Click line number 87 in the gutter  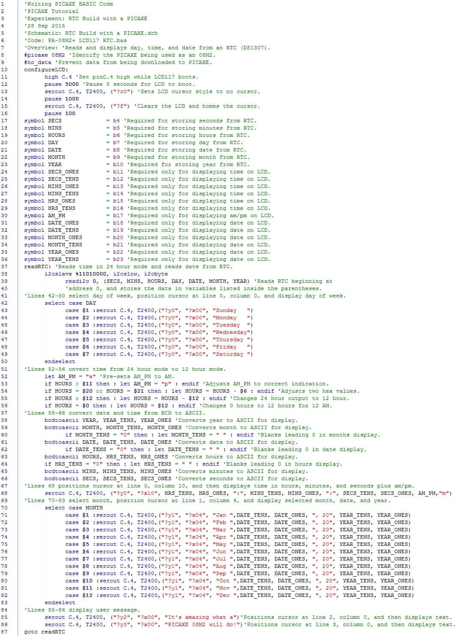pos(4,632)
